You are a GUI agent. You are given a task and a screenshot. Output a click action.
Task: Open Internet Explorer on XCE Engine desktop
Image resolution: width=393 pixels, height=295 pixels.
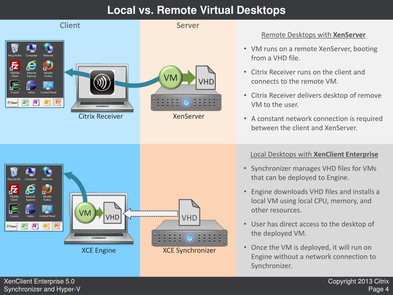click(x=31, y=192)
